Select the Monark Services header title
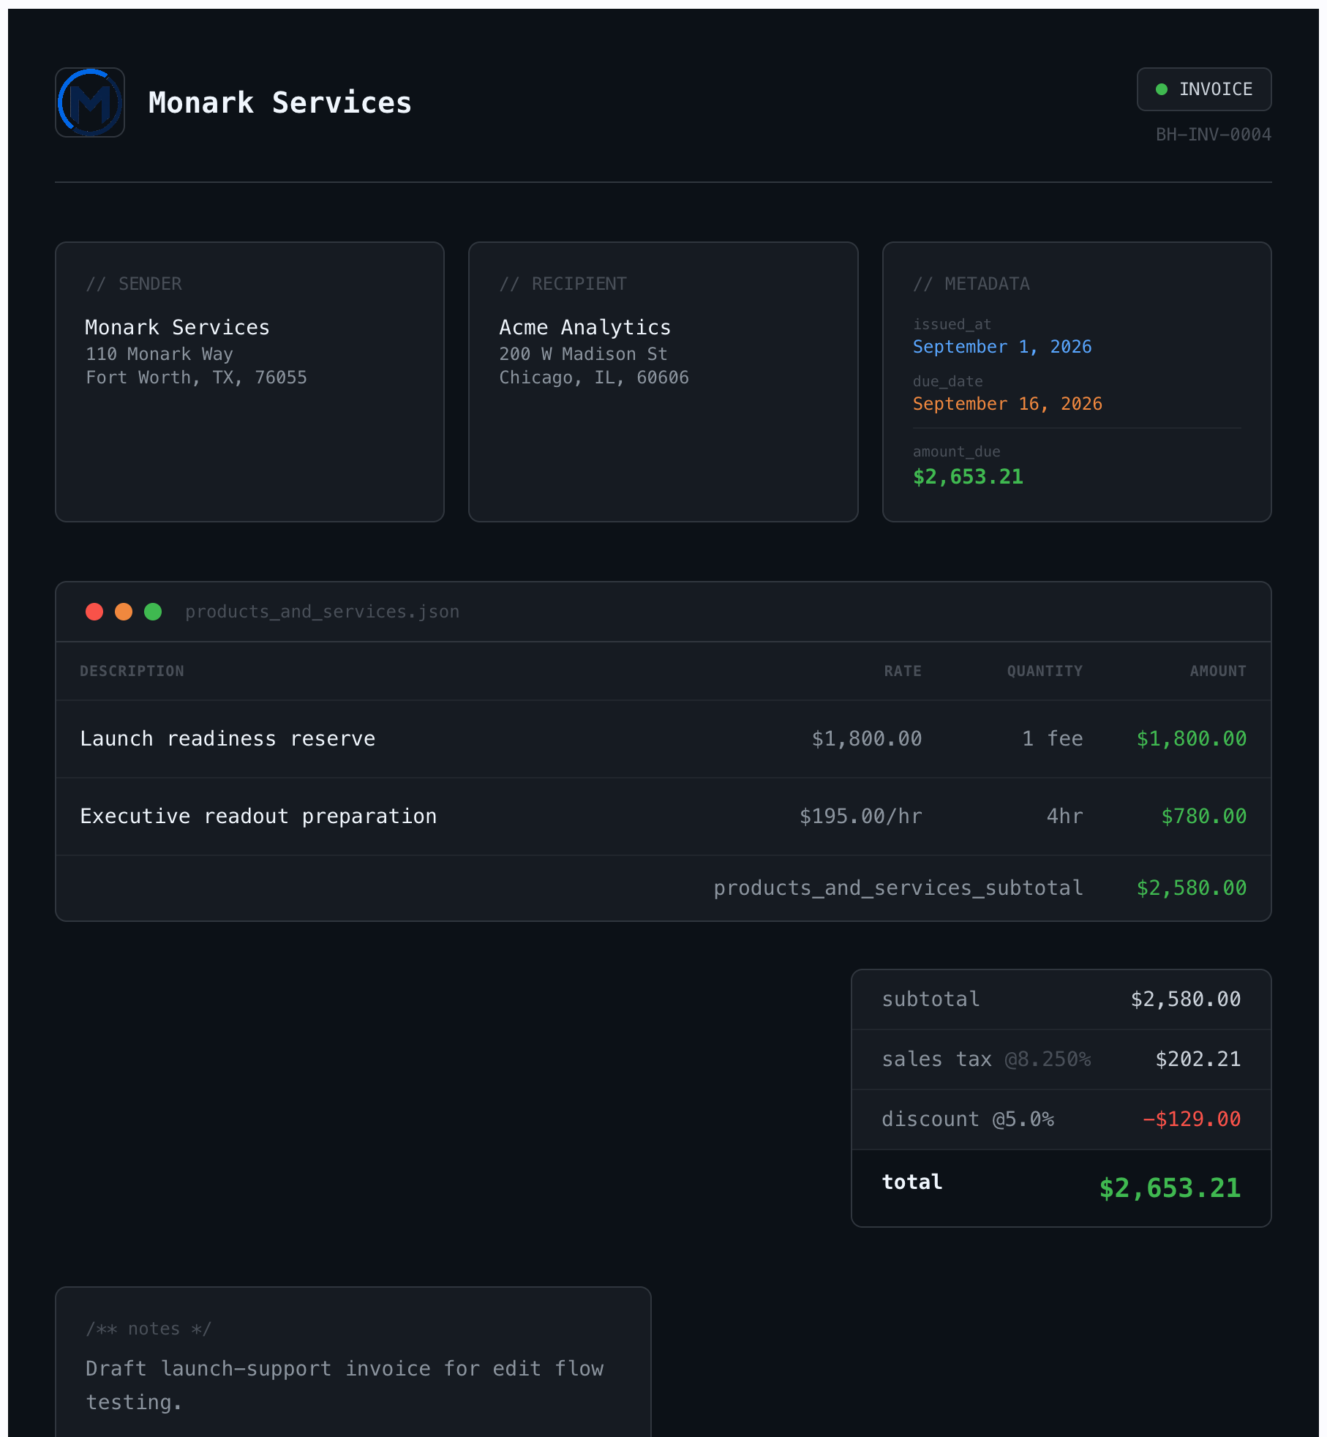1327x1437 pixels. pos(279,102)
